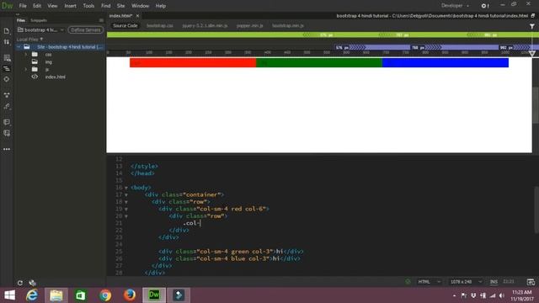Click the Refresh icon below Files panel
The width and height of the screenshot is (539, 303).
point(20,283)
